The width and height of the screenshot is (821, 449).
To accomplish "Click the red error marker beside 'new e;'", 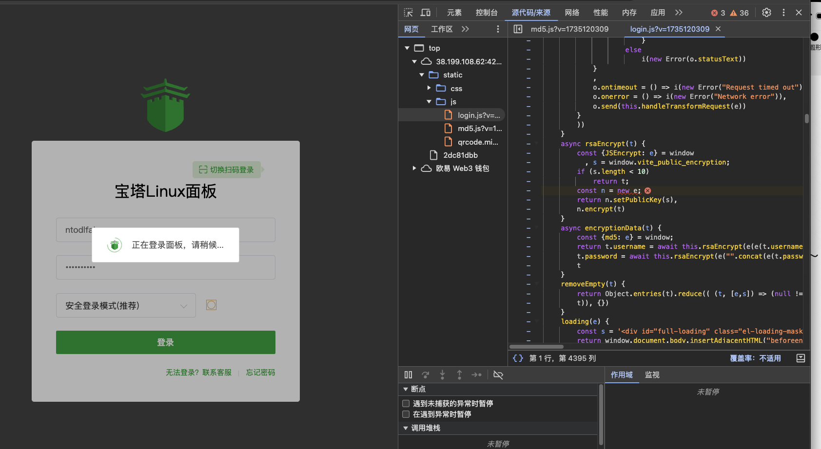I will coord(647,191).
